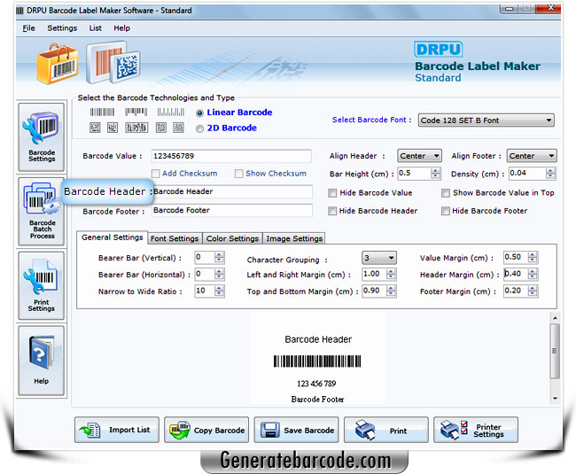This screenshot has height=474, width=576.
Task: Click second 2D barcode sample icon
Action: pyautogui.click(x=113, y=128)
